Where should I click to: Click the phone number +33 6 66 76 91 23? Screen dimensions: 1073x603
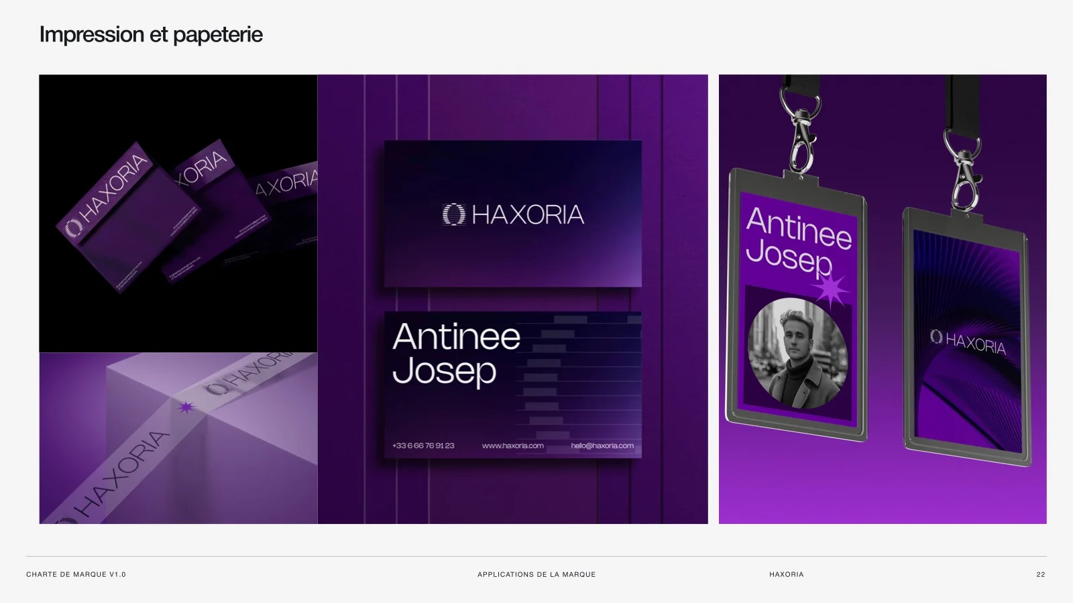tap(423, 446)
